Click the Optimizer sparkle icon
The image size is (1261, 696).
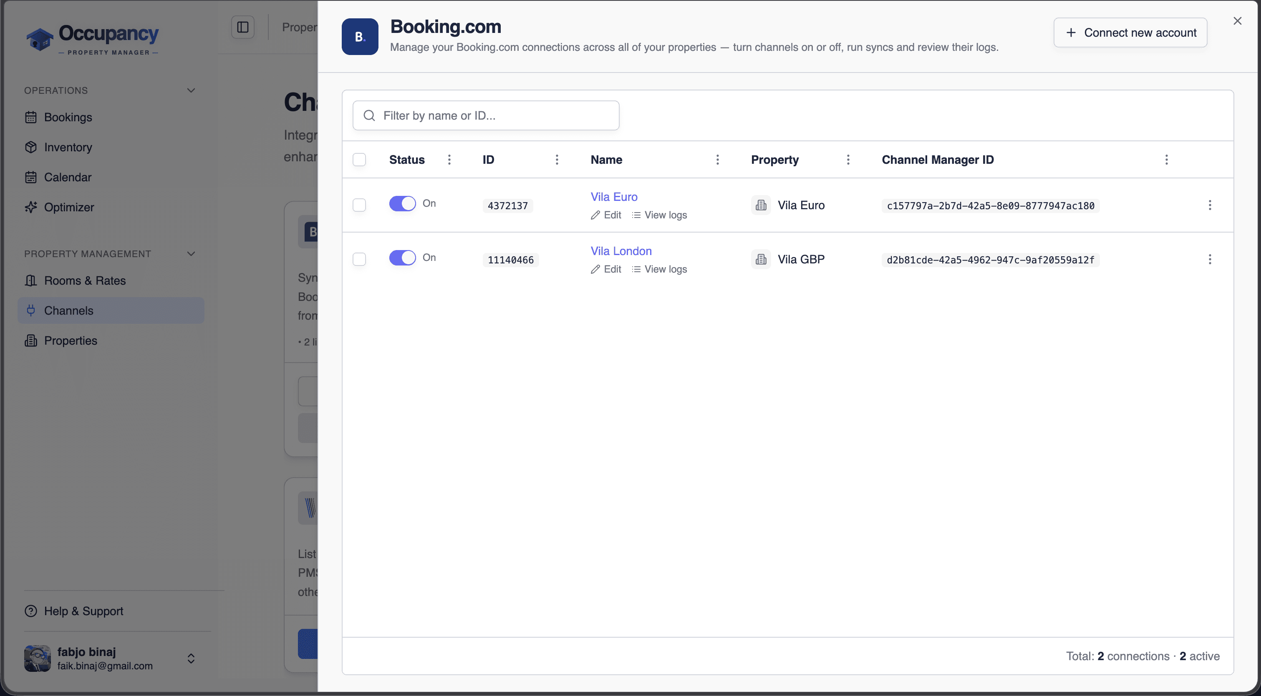click(x=31, y=207)
